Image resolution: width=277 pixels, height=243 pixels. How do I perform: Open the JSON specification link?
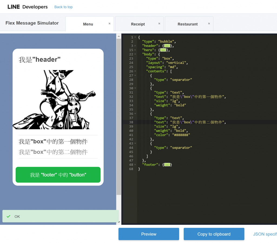(x=265, y=234)
